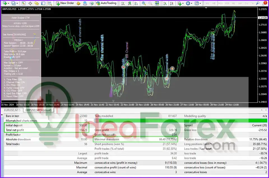Toggle the AutoTrading button
The height and width of the screenshot is (178, 269).
pyautogui.click(x=106, y=3)
